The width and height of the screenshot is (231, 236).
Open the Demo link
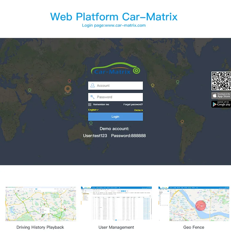coord(139,110)
